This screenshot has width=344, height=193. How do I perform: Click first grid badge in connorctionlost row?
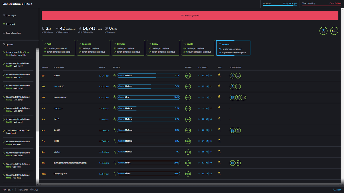(x=232, y=98)
